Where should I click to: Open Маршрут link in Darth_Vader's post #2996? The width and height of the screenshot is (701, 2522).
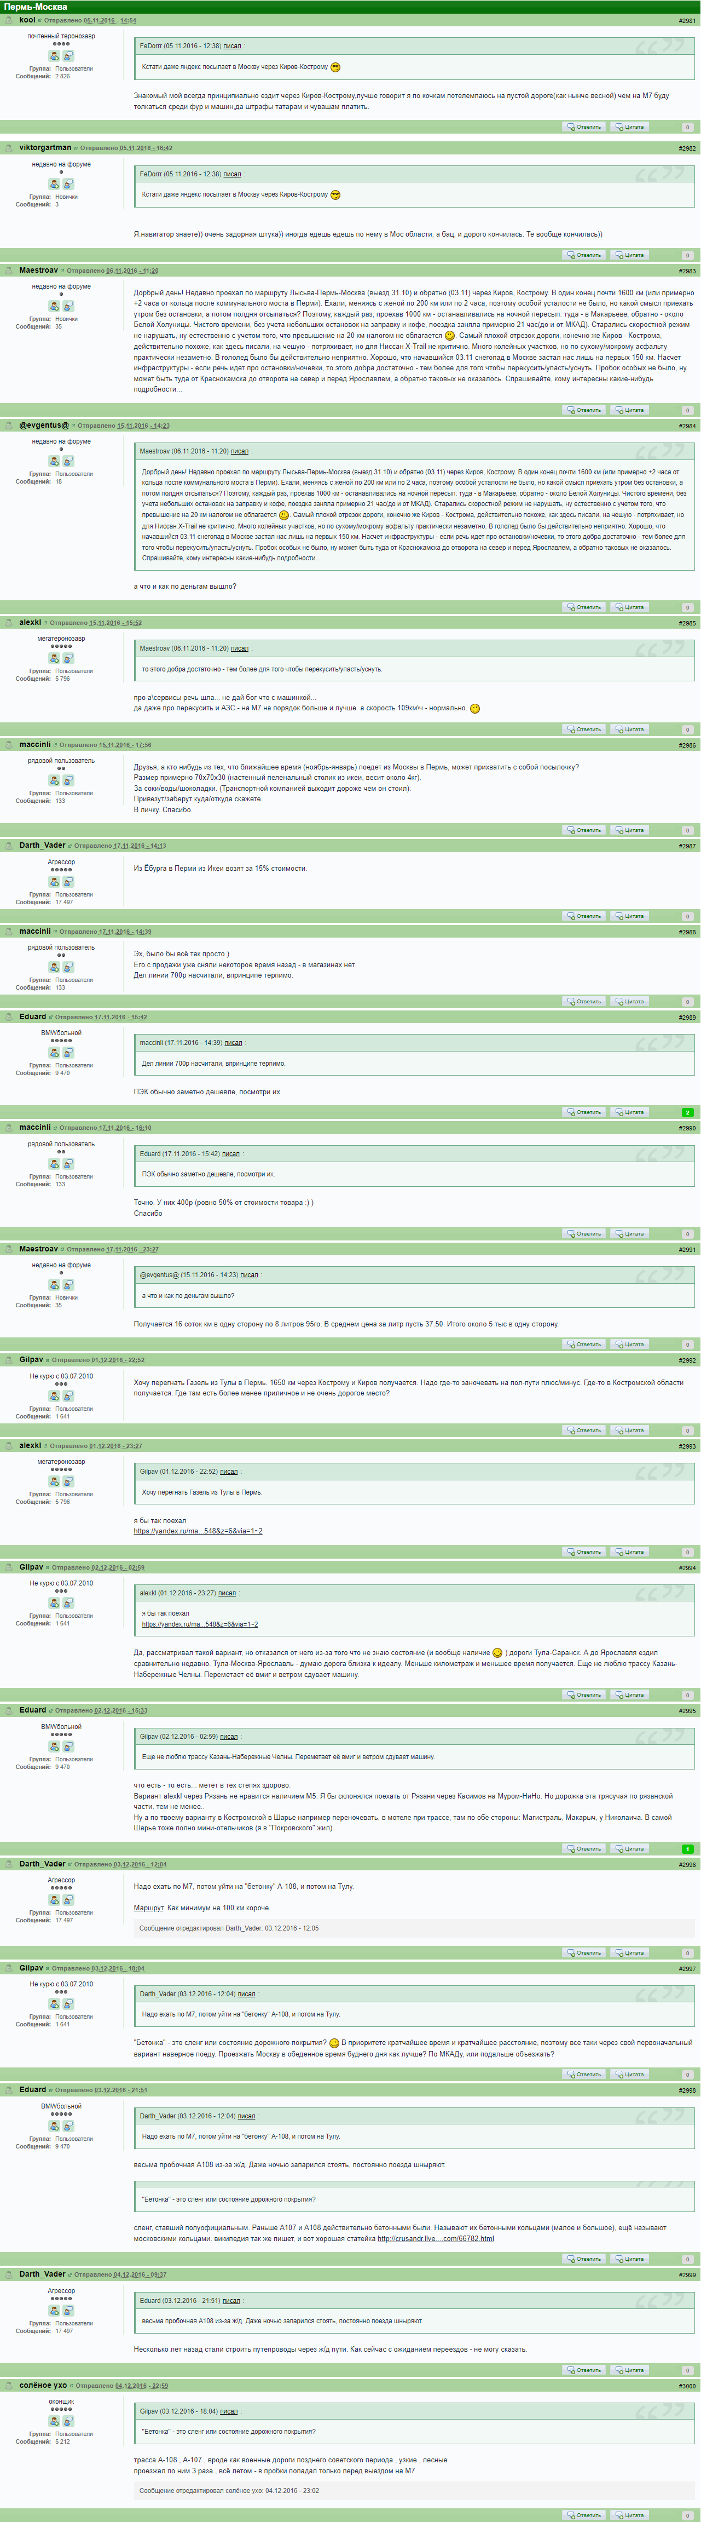point(149,1908)
